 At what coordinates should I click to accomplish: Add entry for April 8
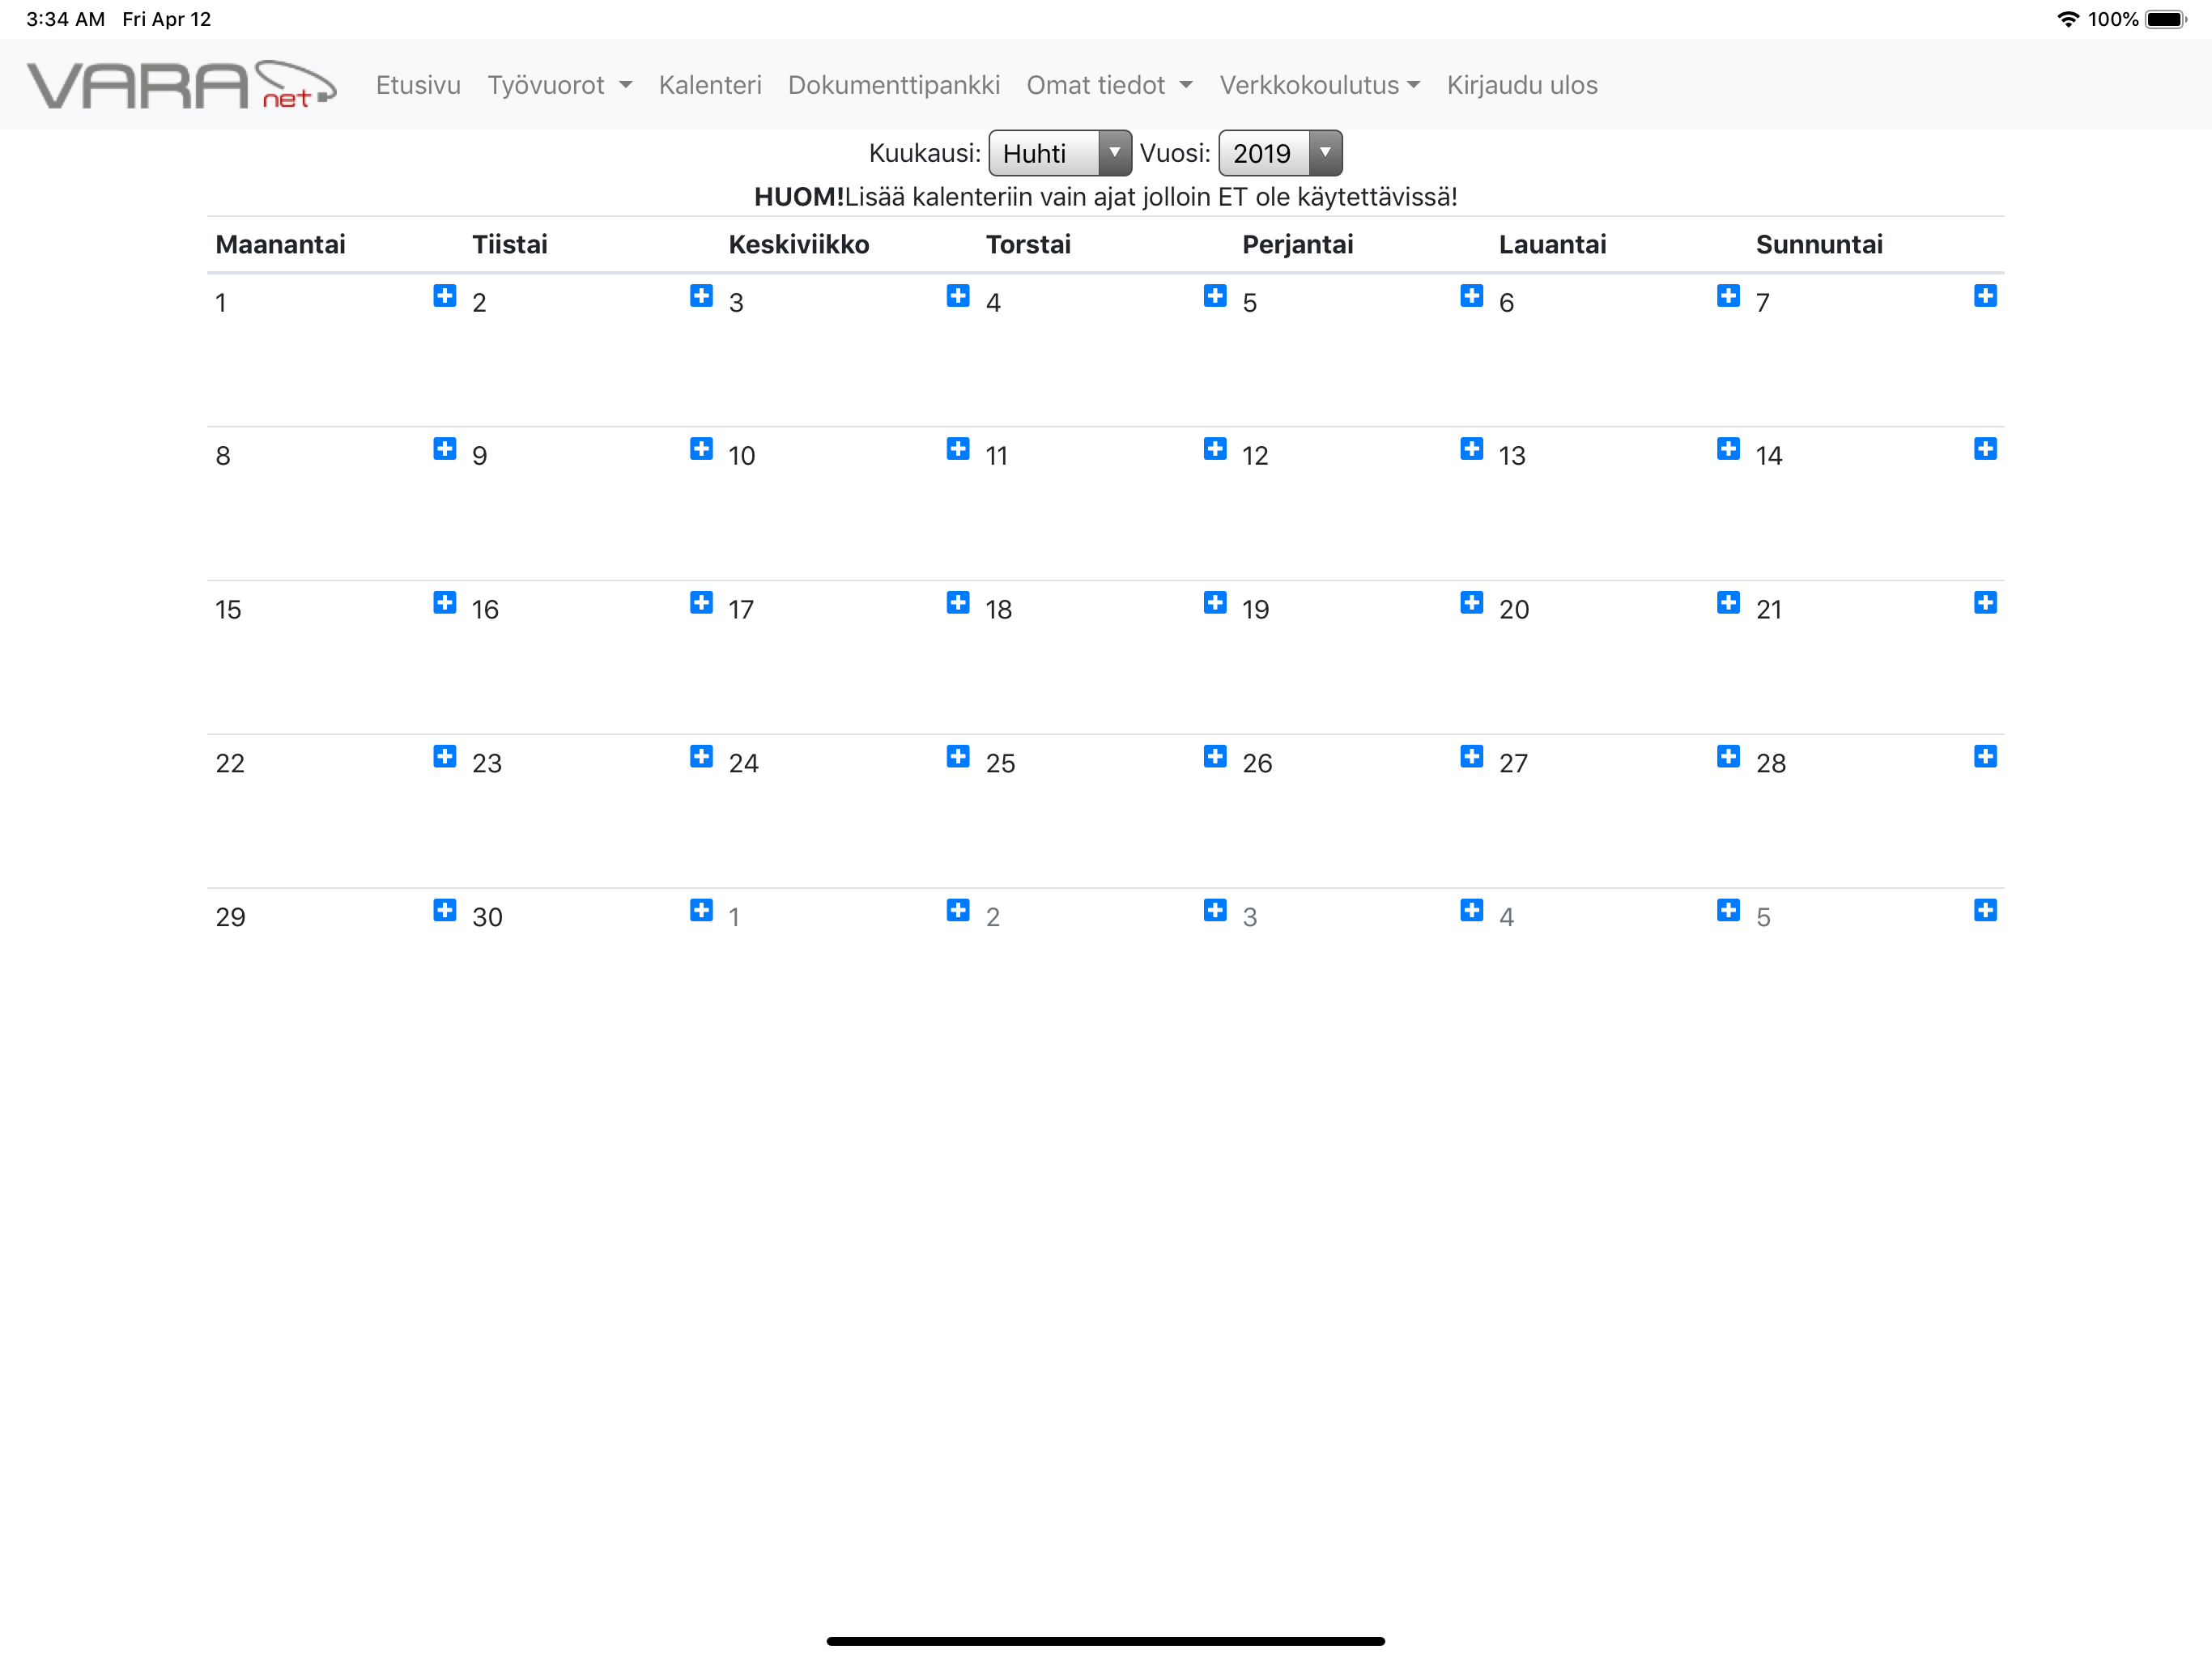click(x=444, y=448)
